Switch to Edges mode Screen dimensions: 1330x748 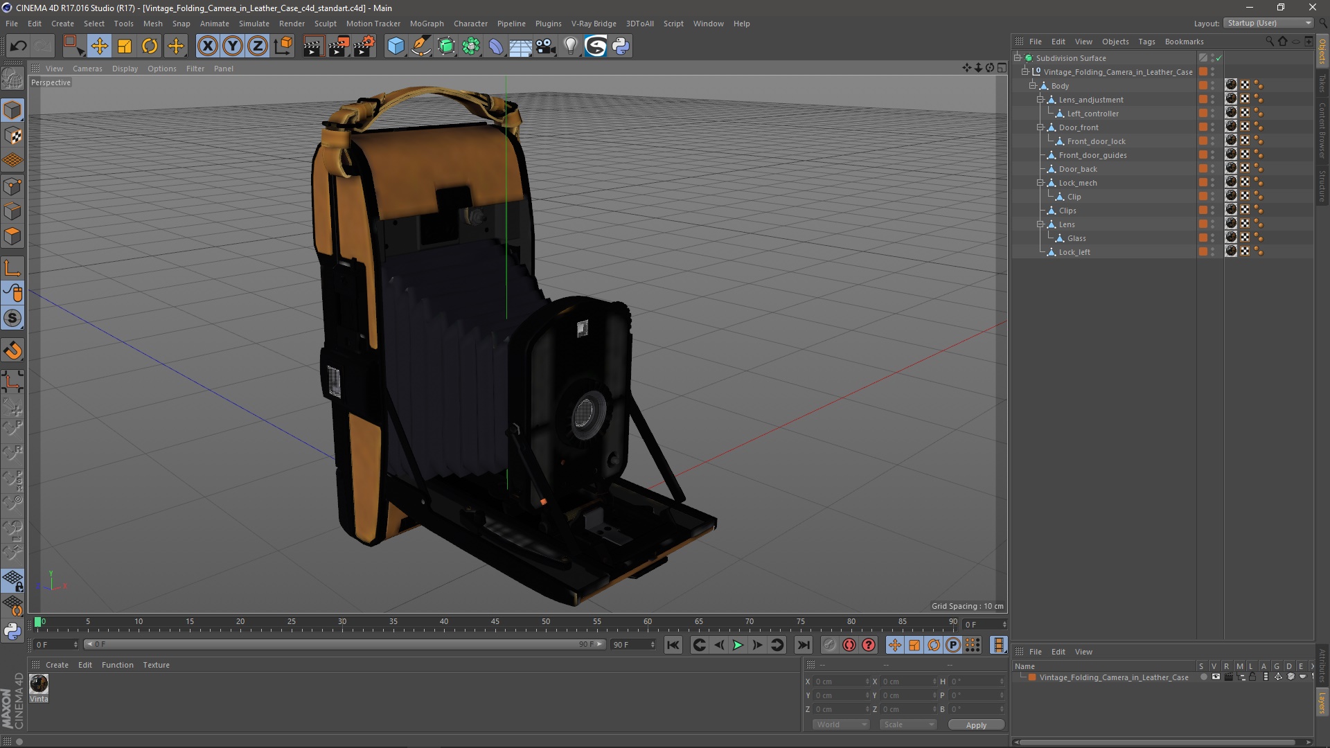coord(12,211)
